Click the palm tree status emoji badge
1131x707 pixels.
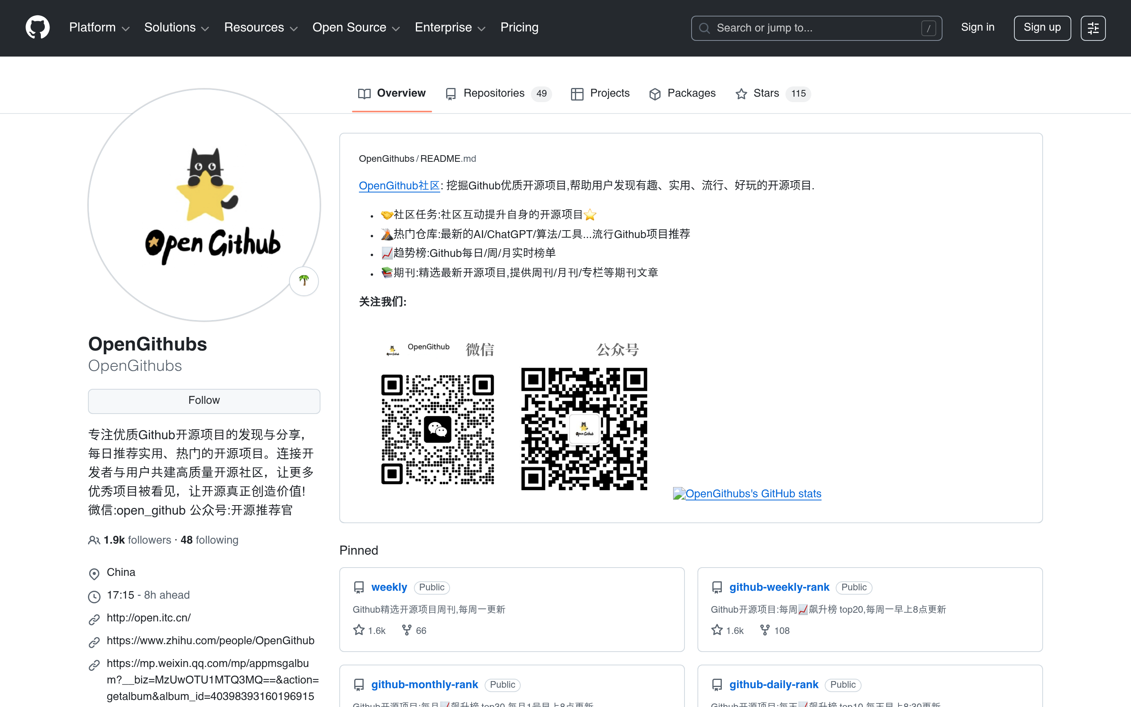(304, 280)
